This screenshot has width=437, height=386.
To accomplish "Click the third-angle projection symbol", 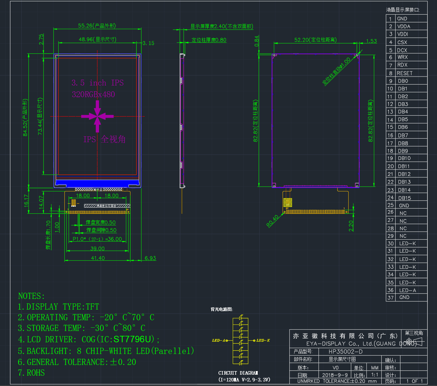I will tap(415, 341).
